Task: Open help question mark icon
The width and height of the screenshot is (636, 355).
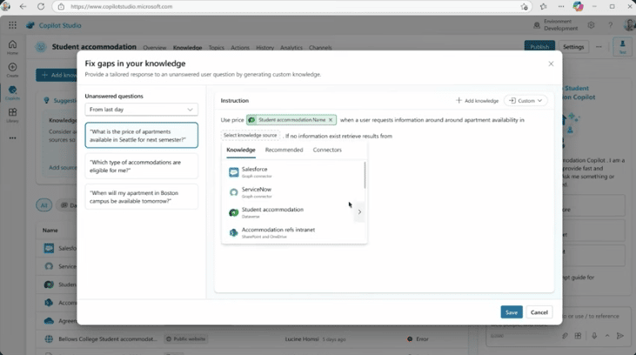Action: 610,25
